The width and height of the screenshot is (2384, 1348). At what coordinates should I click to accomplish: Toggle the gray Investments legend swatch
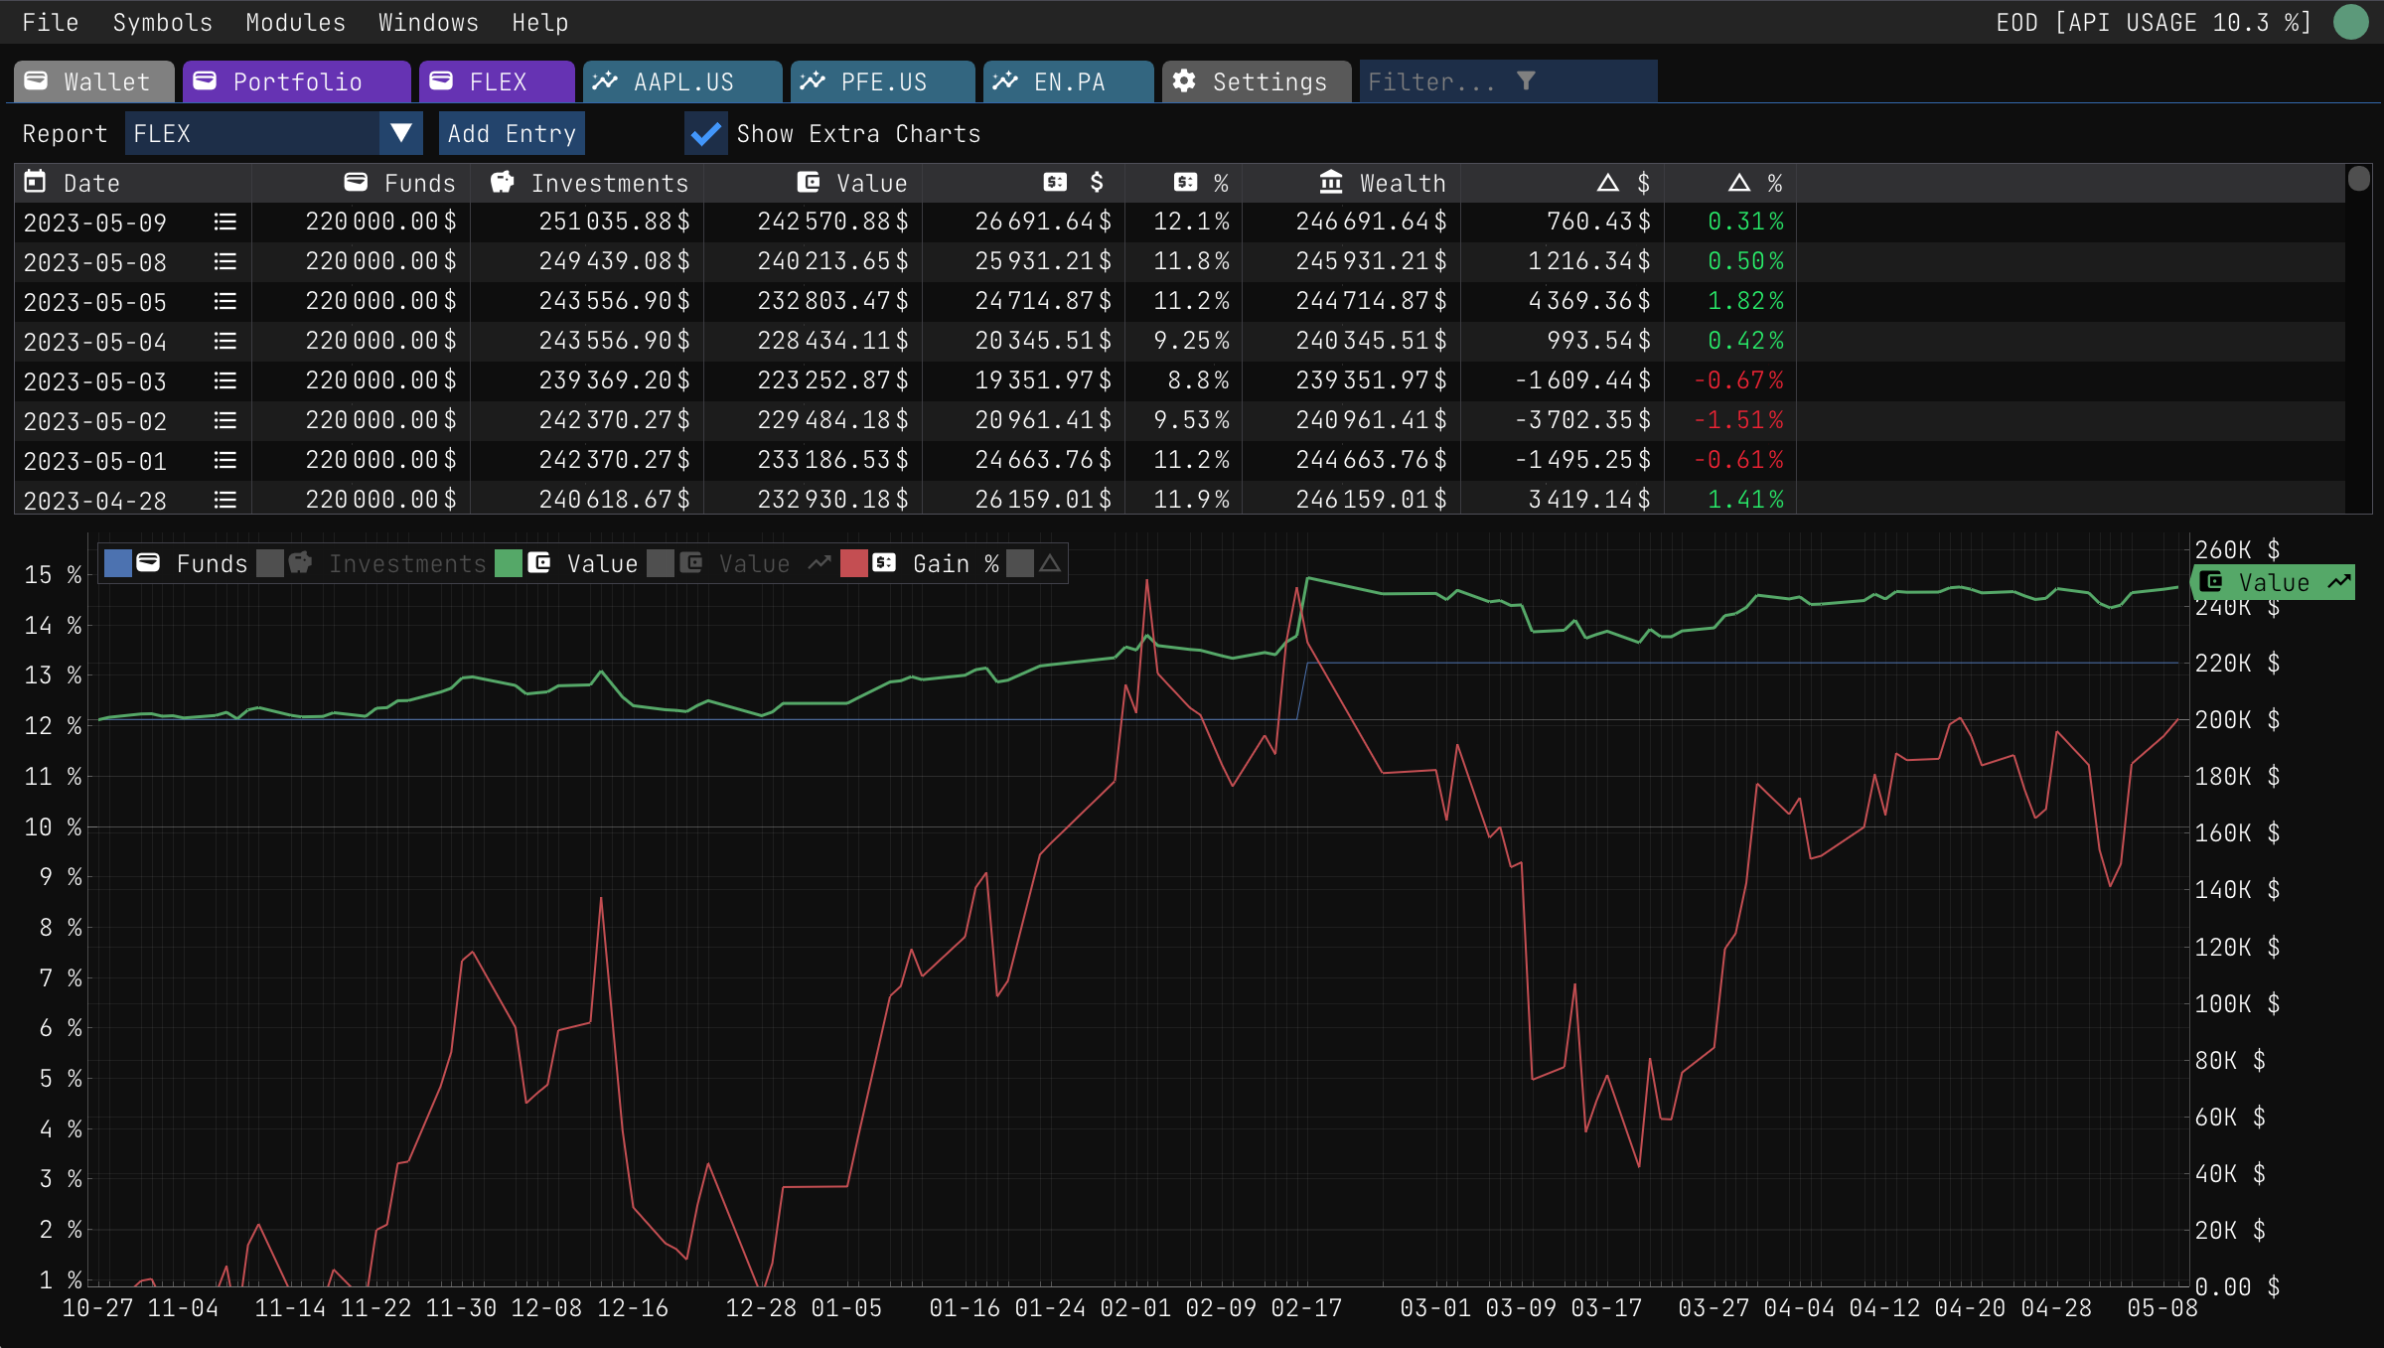[270, 563]
